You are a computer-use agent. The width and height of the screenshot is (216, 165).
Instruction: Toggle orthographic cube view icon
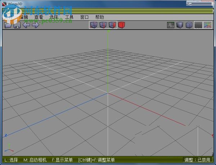click(x=189, y=25)
